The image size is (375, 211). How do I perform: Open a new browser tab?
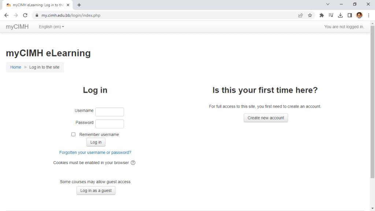pyautogui.click(x=79, y=5)
